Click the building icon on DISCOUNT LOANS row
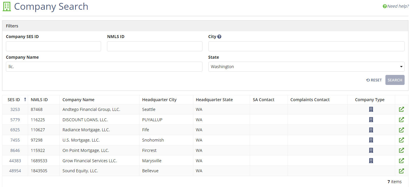This screenshot has width=412, height=187. (371, 119)
